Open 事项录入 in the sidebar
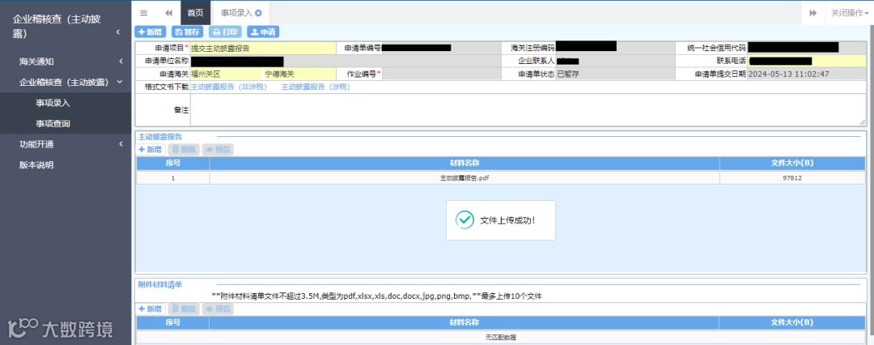The width and height of the screenshot is (874, 345). coord(53,103)
